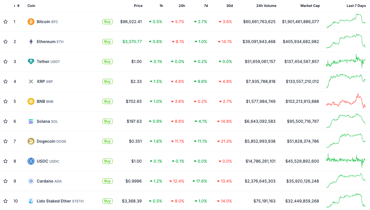Viewport: 370px width, 210px height.
Task: Click the Dogecoin logo icon
Action: point(31,141)
